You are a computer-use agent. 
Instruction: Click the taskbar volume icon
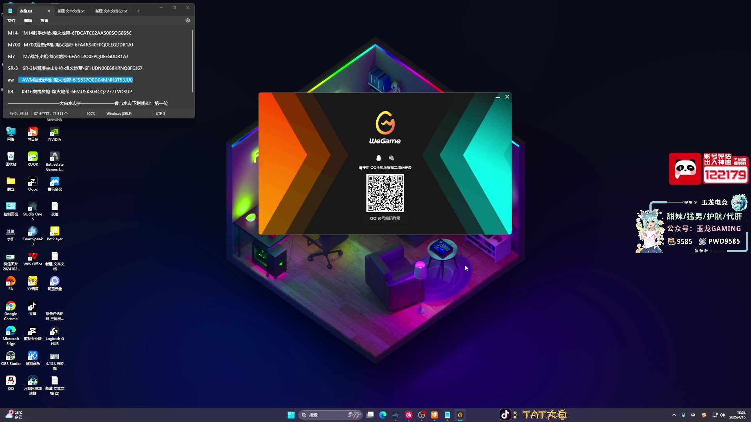(x=722, y=415)
